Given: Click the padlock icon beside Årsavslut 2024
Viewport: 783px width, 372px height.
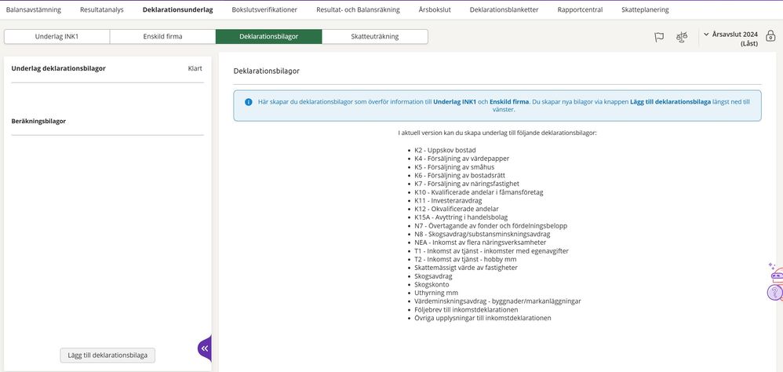Looking at the screenshot, I should [x=770, y=36].
